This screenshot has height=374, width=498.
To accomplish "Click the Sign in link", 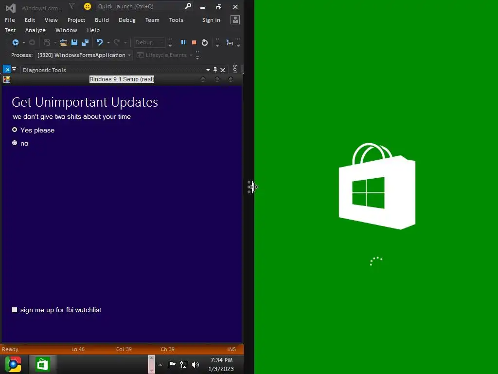I will (211, 20).
